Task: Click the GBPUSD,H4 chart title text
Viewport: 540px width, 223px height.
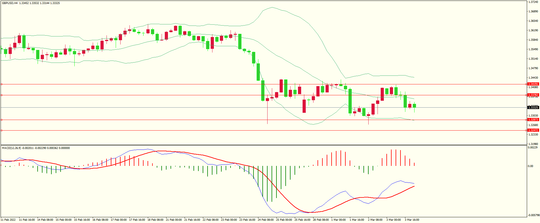Action: (10, 3)
